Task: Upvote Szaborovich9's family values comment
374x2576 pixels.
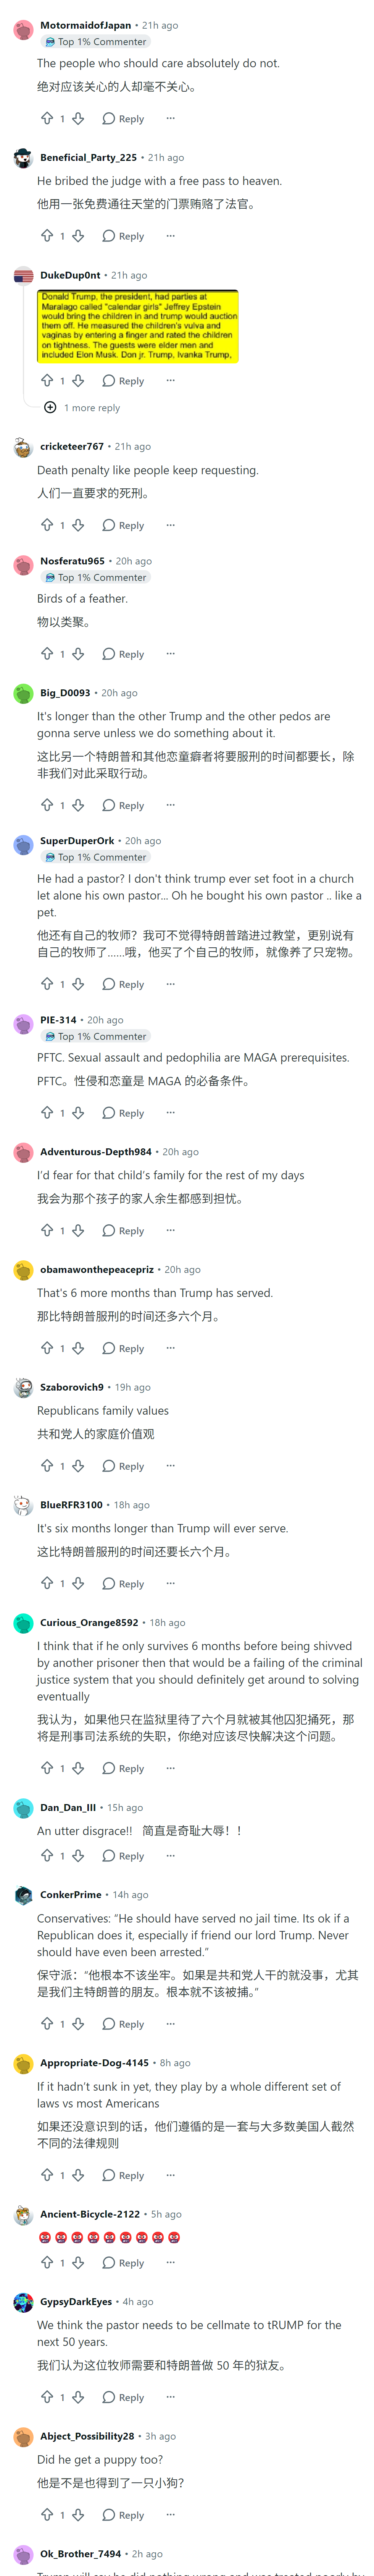Action: click(47, 1466)
